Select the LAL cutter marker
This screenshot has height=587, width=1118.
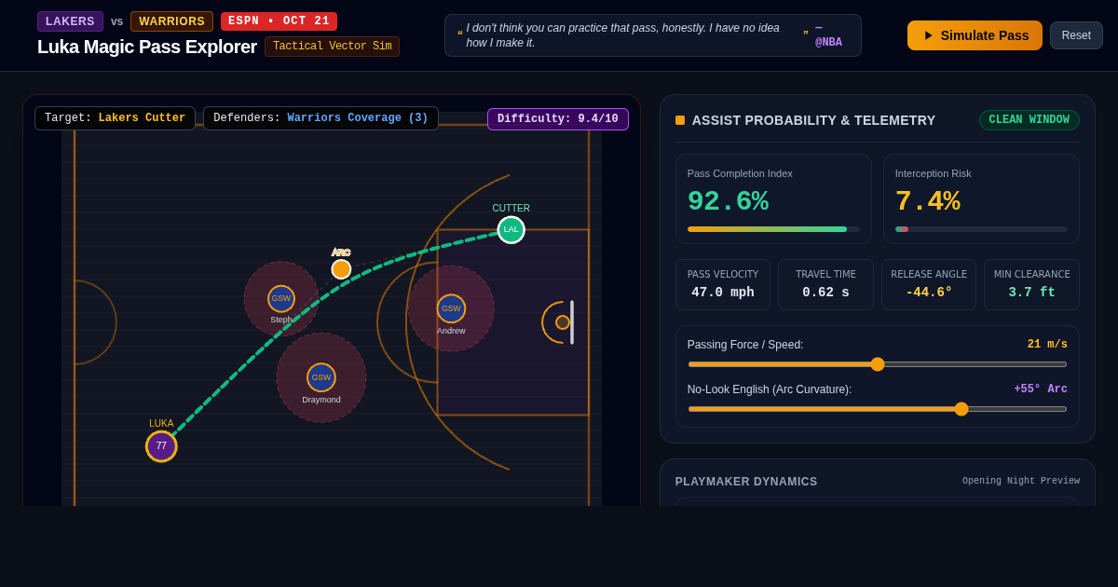511,229
